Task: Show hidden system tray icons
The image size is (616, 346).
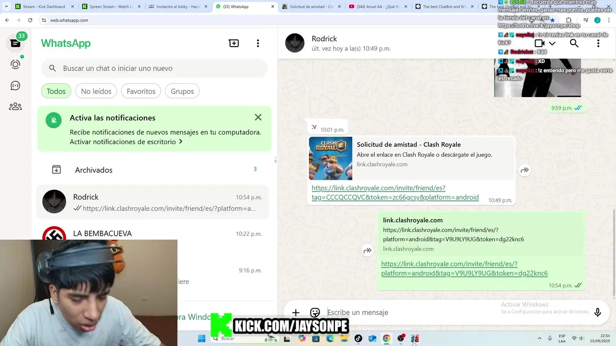Action: click(x=539, y=339)
